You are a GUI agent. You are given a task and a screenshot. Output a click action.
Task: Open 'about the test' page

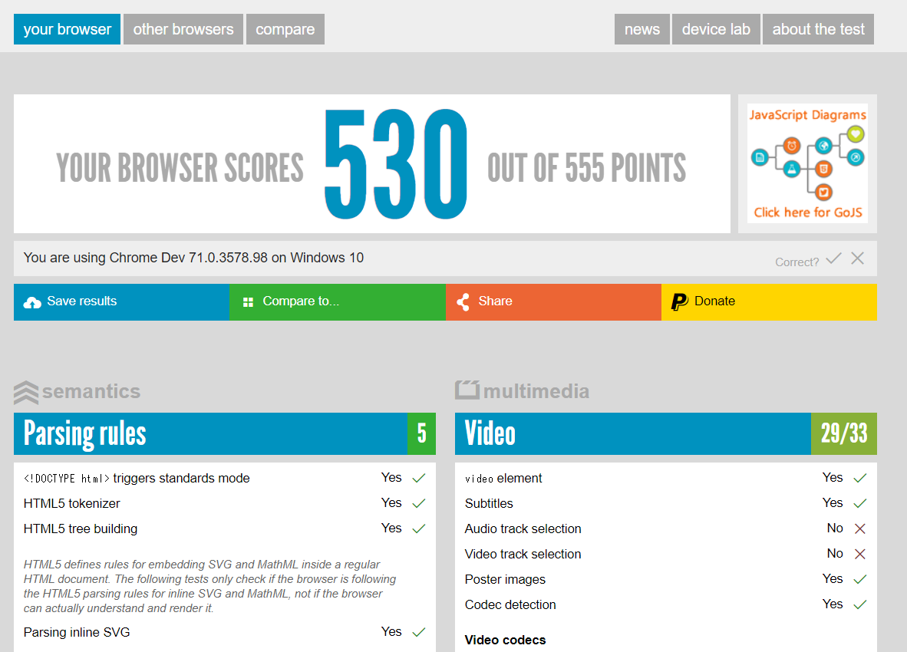pos(818,29)
